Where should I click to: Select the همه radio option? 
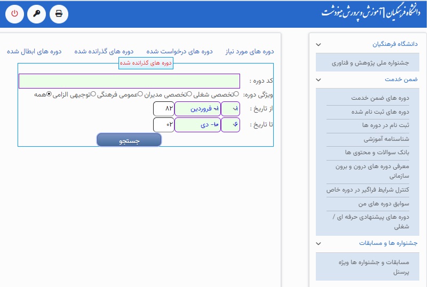pyautogui.click(x=49, y=94)
